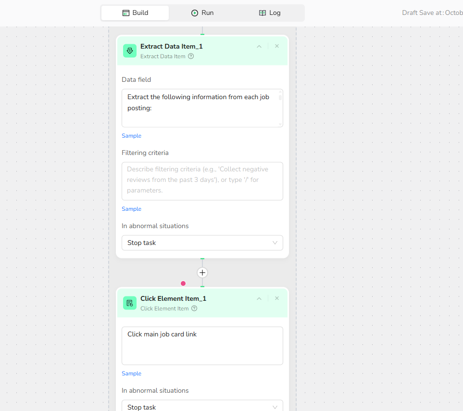This screenshot has height=411, width=463.
Task: Delete the Extract Data Item_1 node
Action: click(x=277, y=46)
